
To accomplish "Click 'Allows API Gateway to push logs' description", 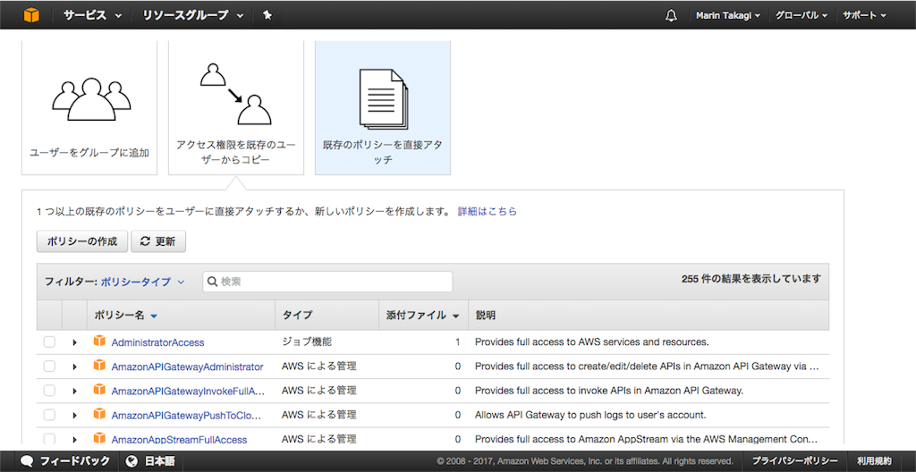I will 590,416.
